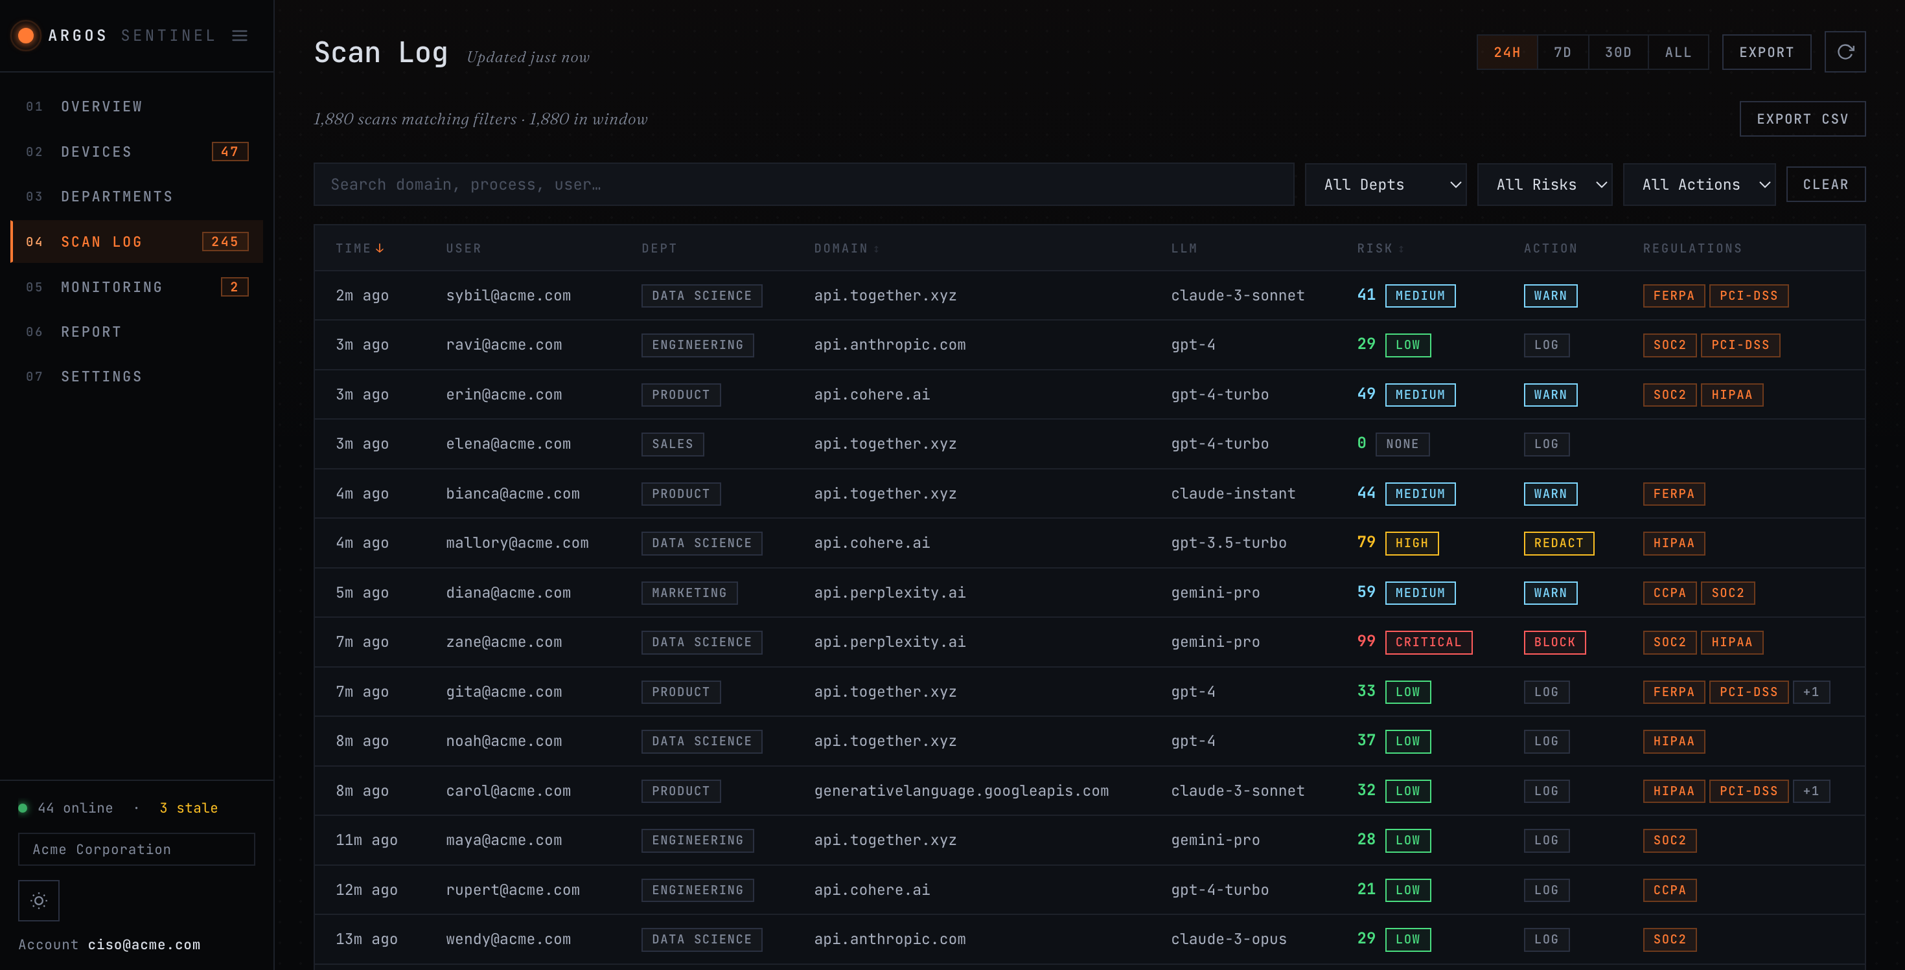Click the orange Argos logo icon
This screenshot has width=1905, height=970.
pos(26,36)
